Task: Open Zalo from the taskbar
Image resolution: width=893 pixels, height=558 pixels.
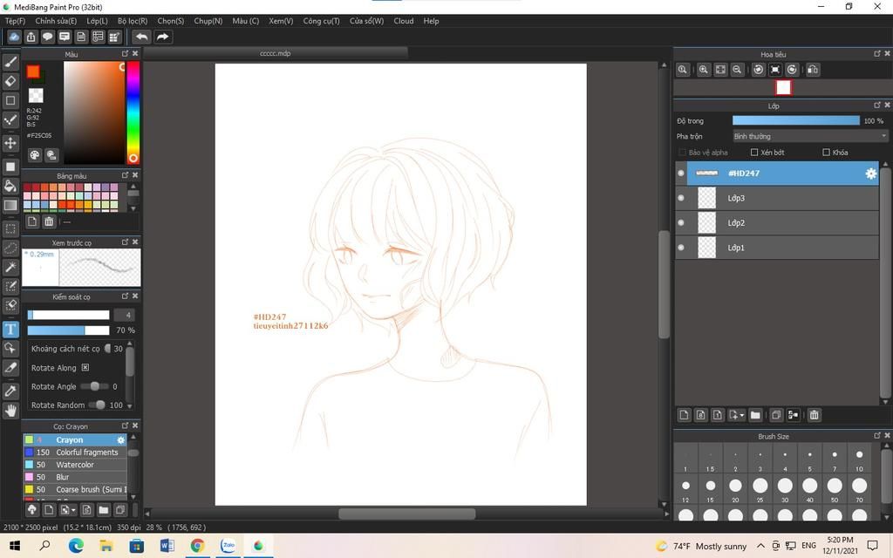Action: click(x=228, y=546)
